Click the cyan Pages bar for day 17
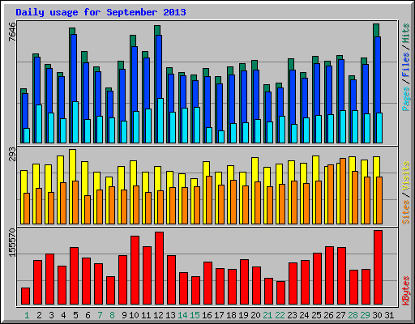Viewport: 415px width, 324px height. click(x=221, y=137)
